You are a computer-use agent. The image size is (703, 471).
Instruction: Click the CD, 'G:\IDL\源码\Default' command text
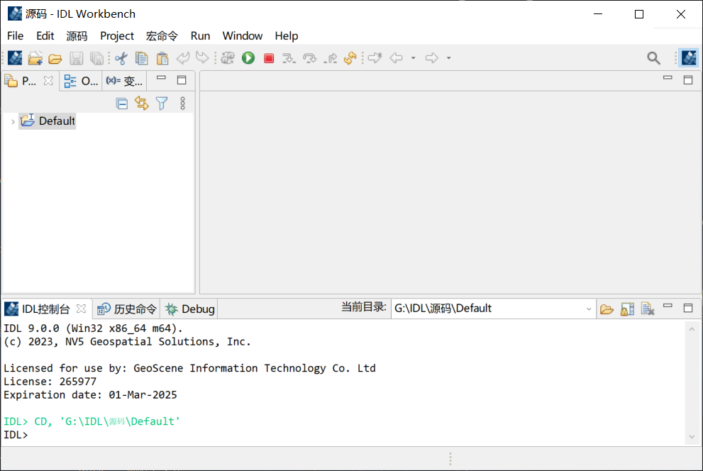tap(106, 421)
